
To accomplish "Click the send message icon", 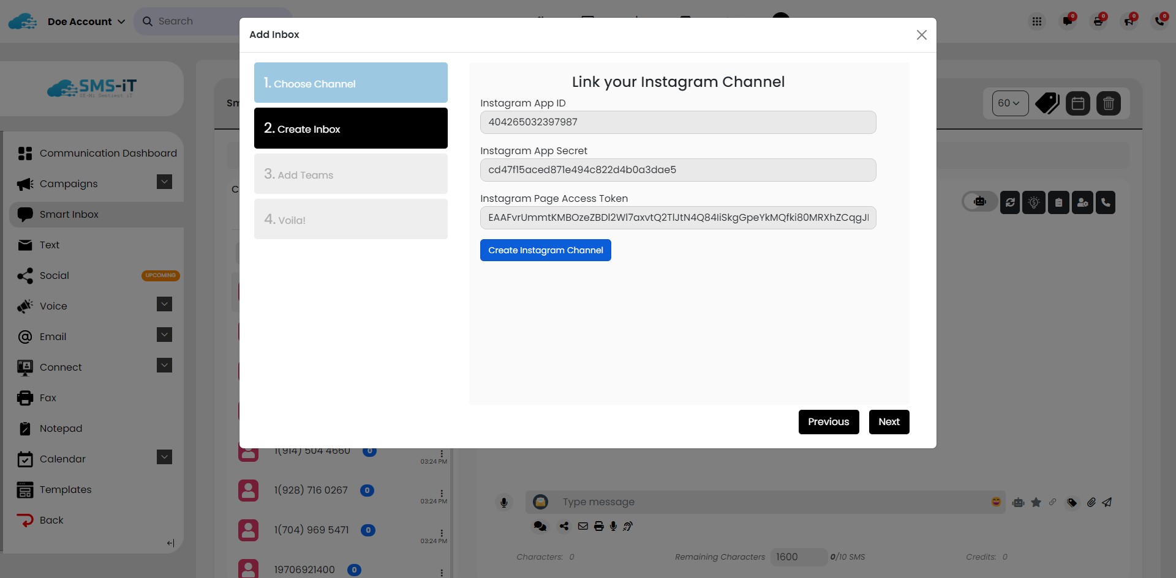I will [1107, 502].
